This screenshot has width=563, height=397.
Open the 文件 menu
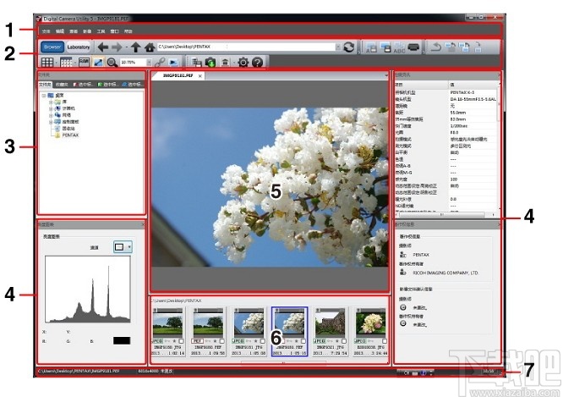[46, 31]
